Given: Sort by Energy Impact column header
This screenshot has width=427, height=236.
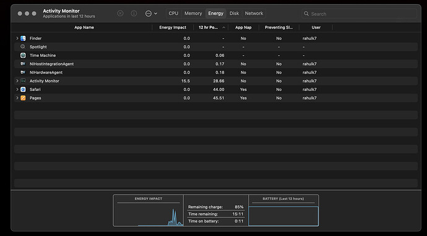Looking at the screenshot, I should click(x=173, y=27).
